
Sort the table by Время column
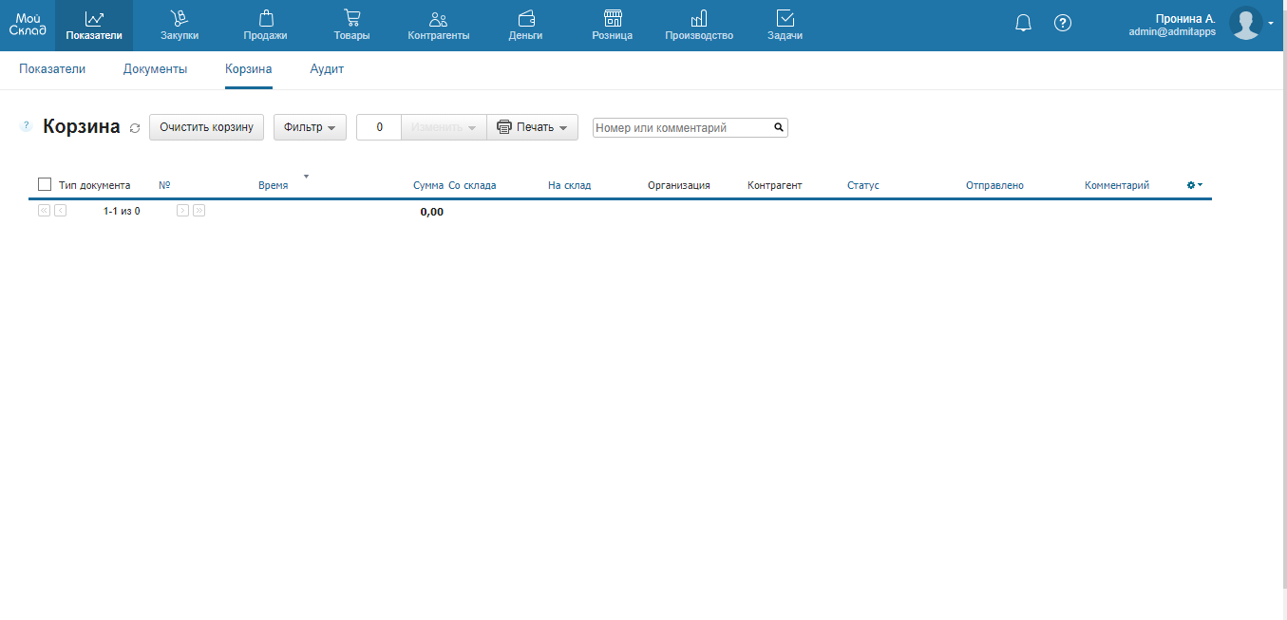(x=273, y=185)
